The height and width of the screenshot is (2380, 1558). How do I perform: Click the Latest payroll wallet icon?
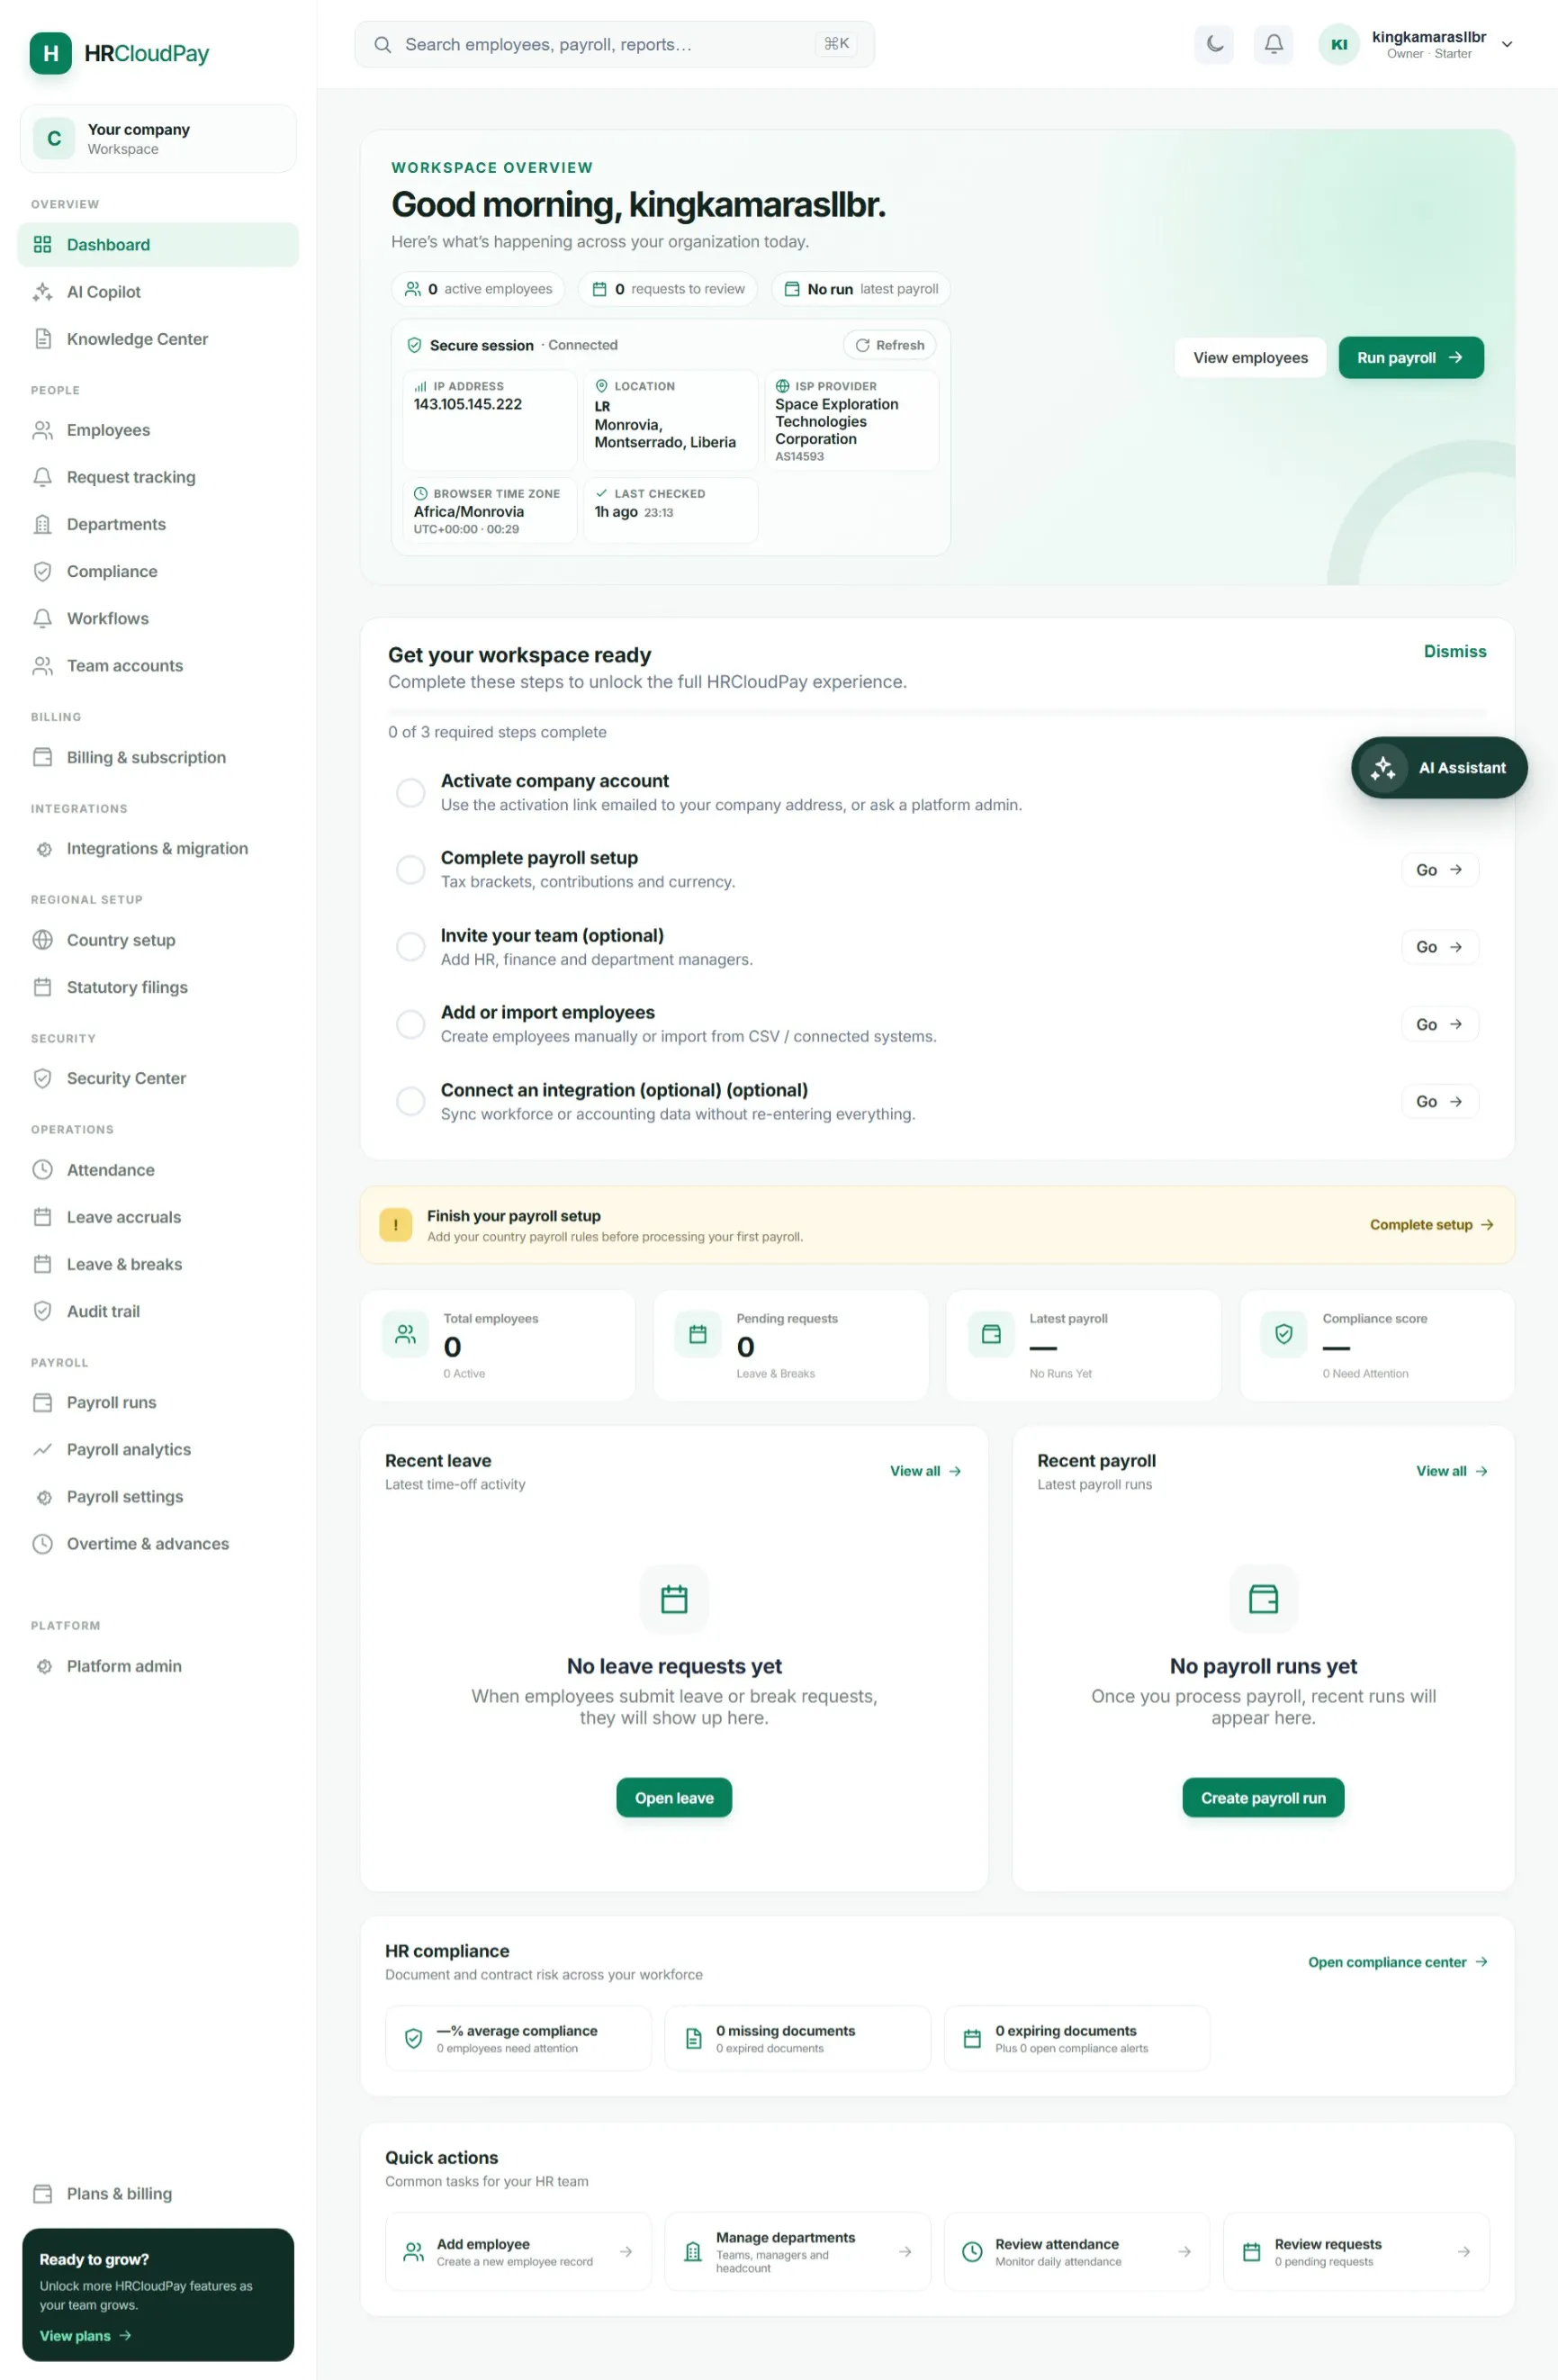click(x=991, y=1334)
